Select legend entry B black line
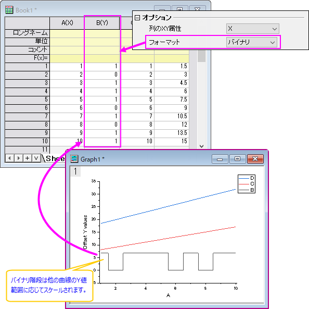The width and height of the screenshot is (309, 309). [247, 190]
